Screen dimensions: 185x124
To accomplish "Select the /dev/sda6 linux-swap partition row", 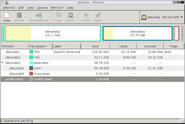I will click(92, 74).
